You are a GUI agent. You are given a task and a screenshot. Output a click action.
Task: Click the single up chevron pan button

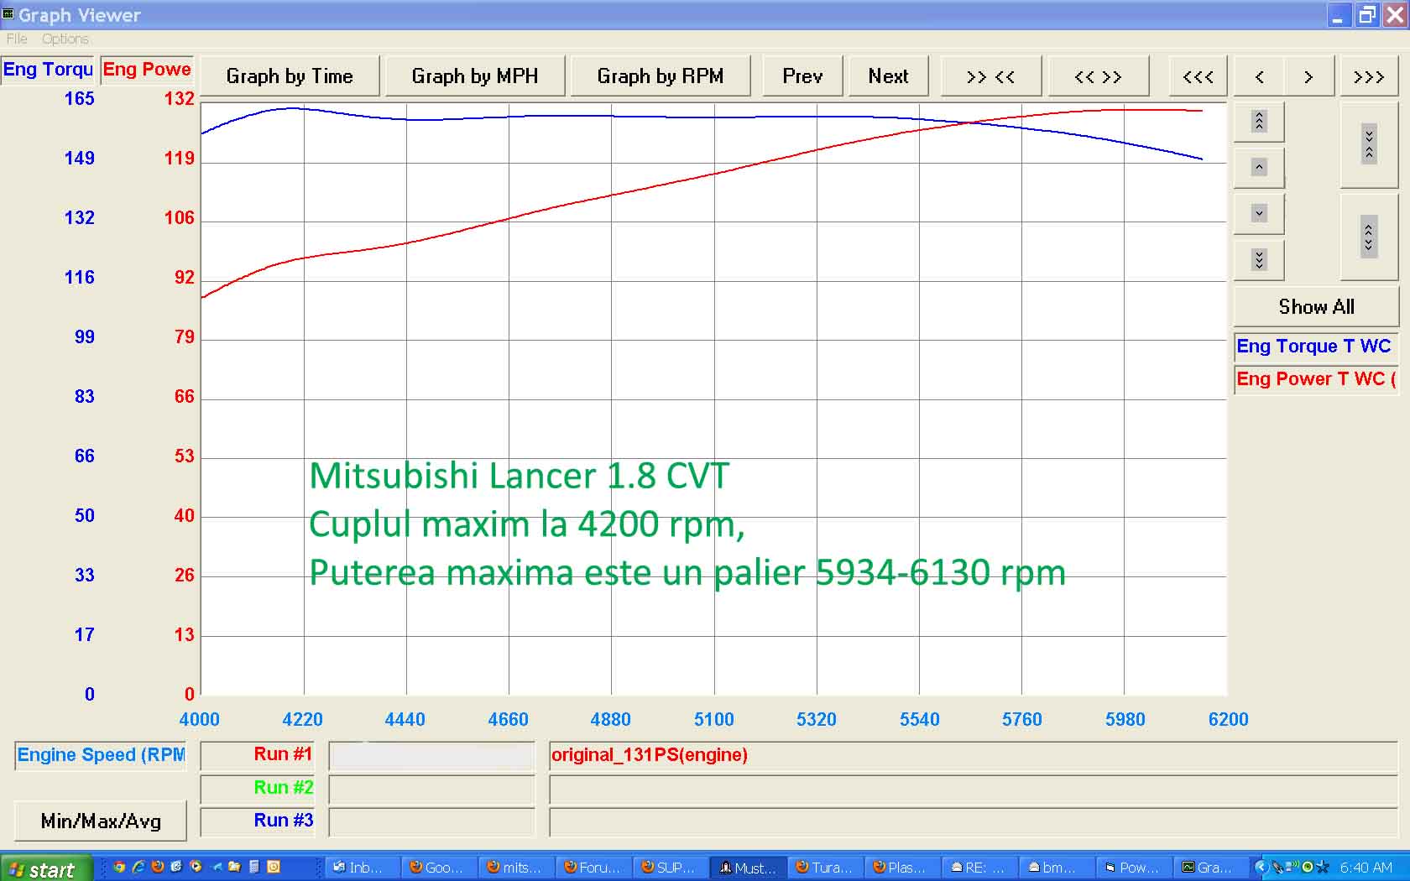tap(1259, 167)
